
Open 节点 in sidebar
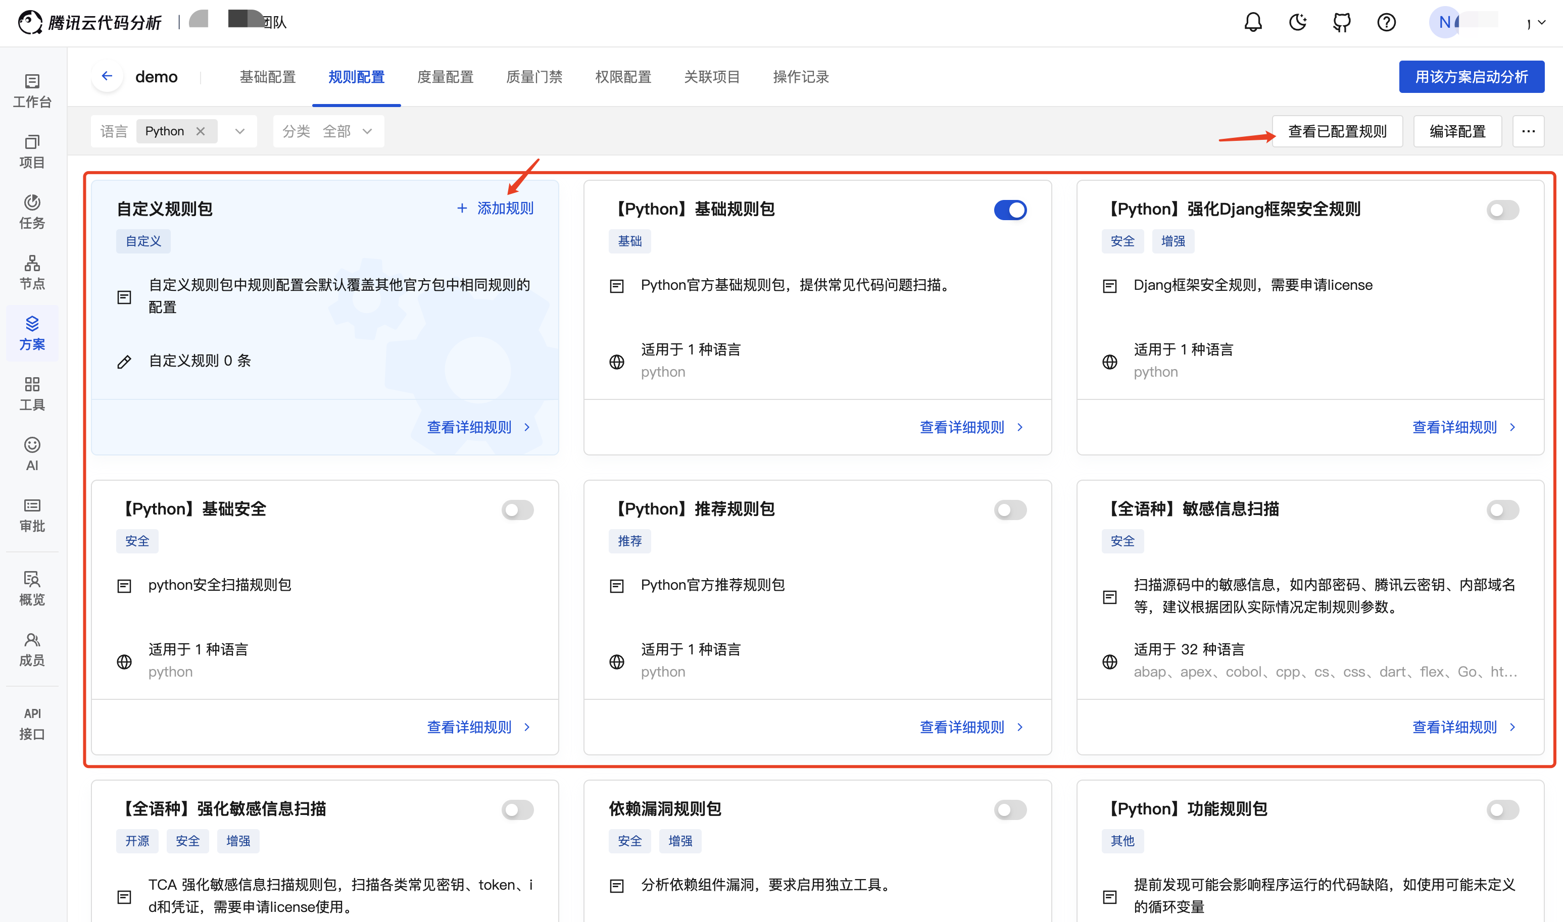pyautogui.click(x=32, y=273)
